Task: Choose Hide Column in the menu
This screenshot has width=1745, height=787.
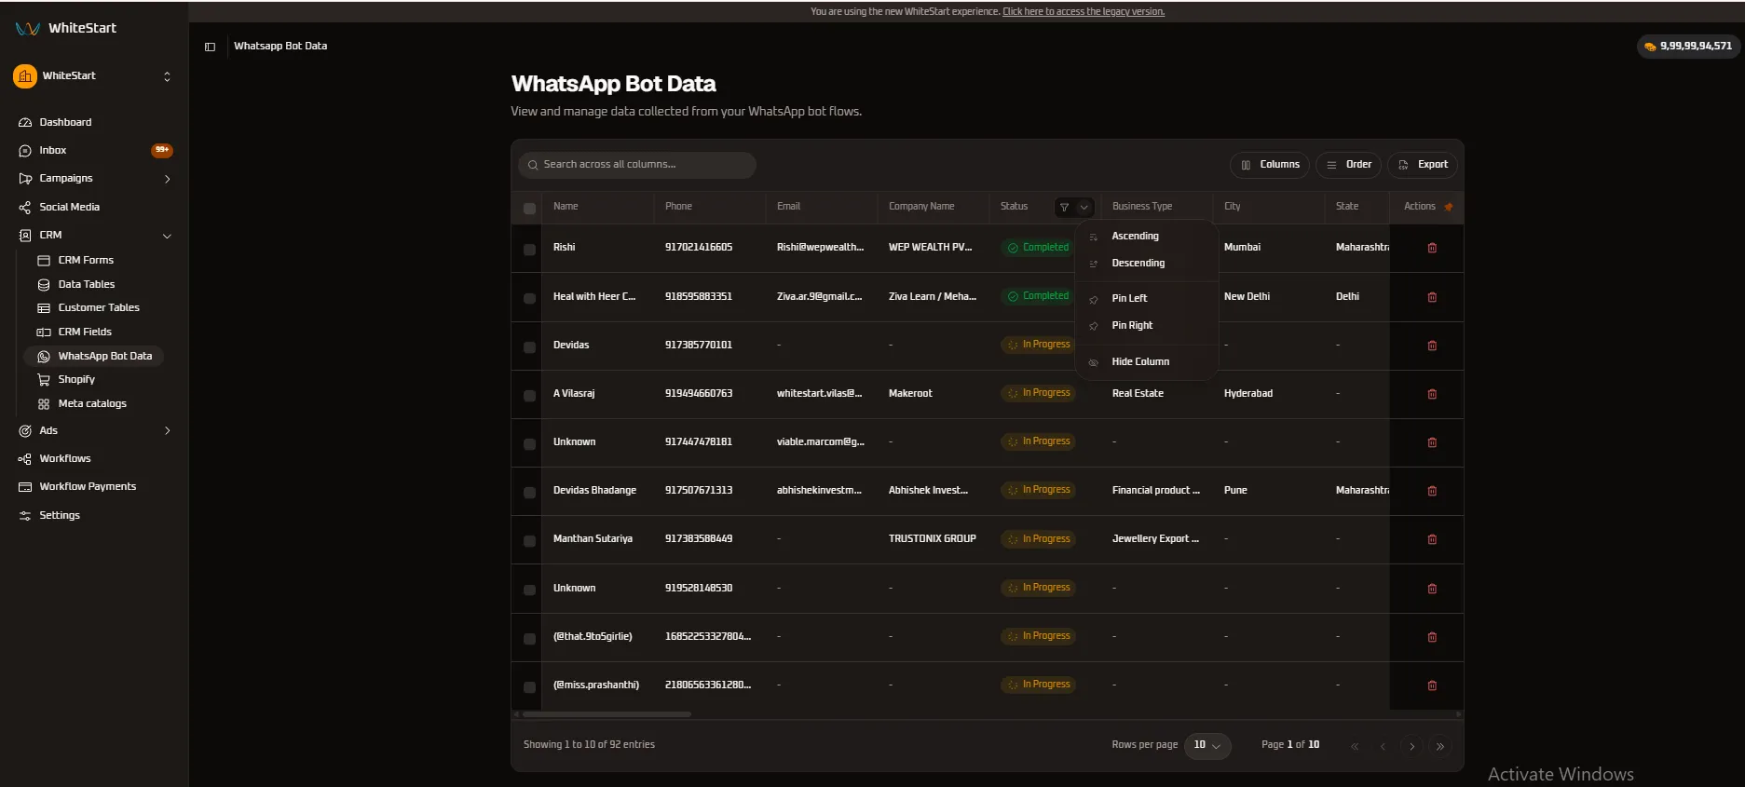Action: 1147,361
